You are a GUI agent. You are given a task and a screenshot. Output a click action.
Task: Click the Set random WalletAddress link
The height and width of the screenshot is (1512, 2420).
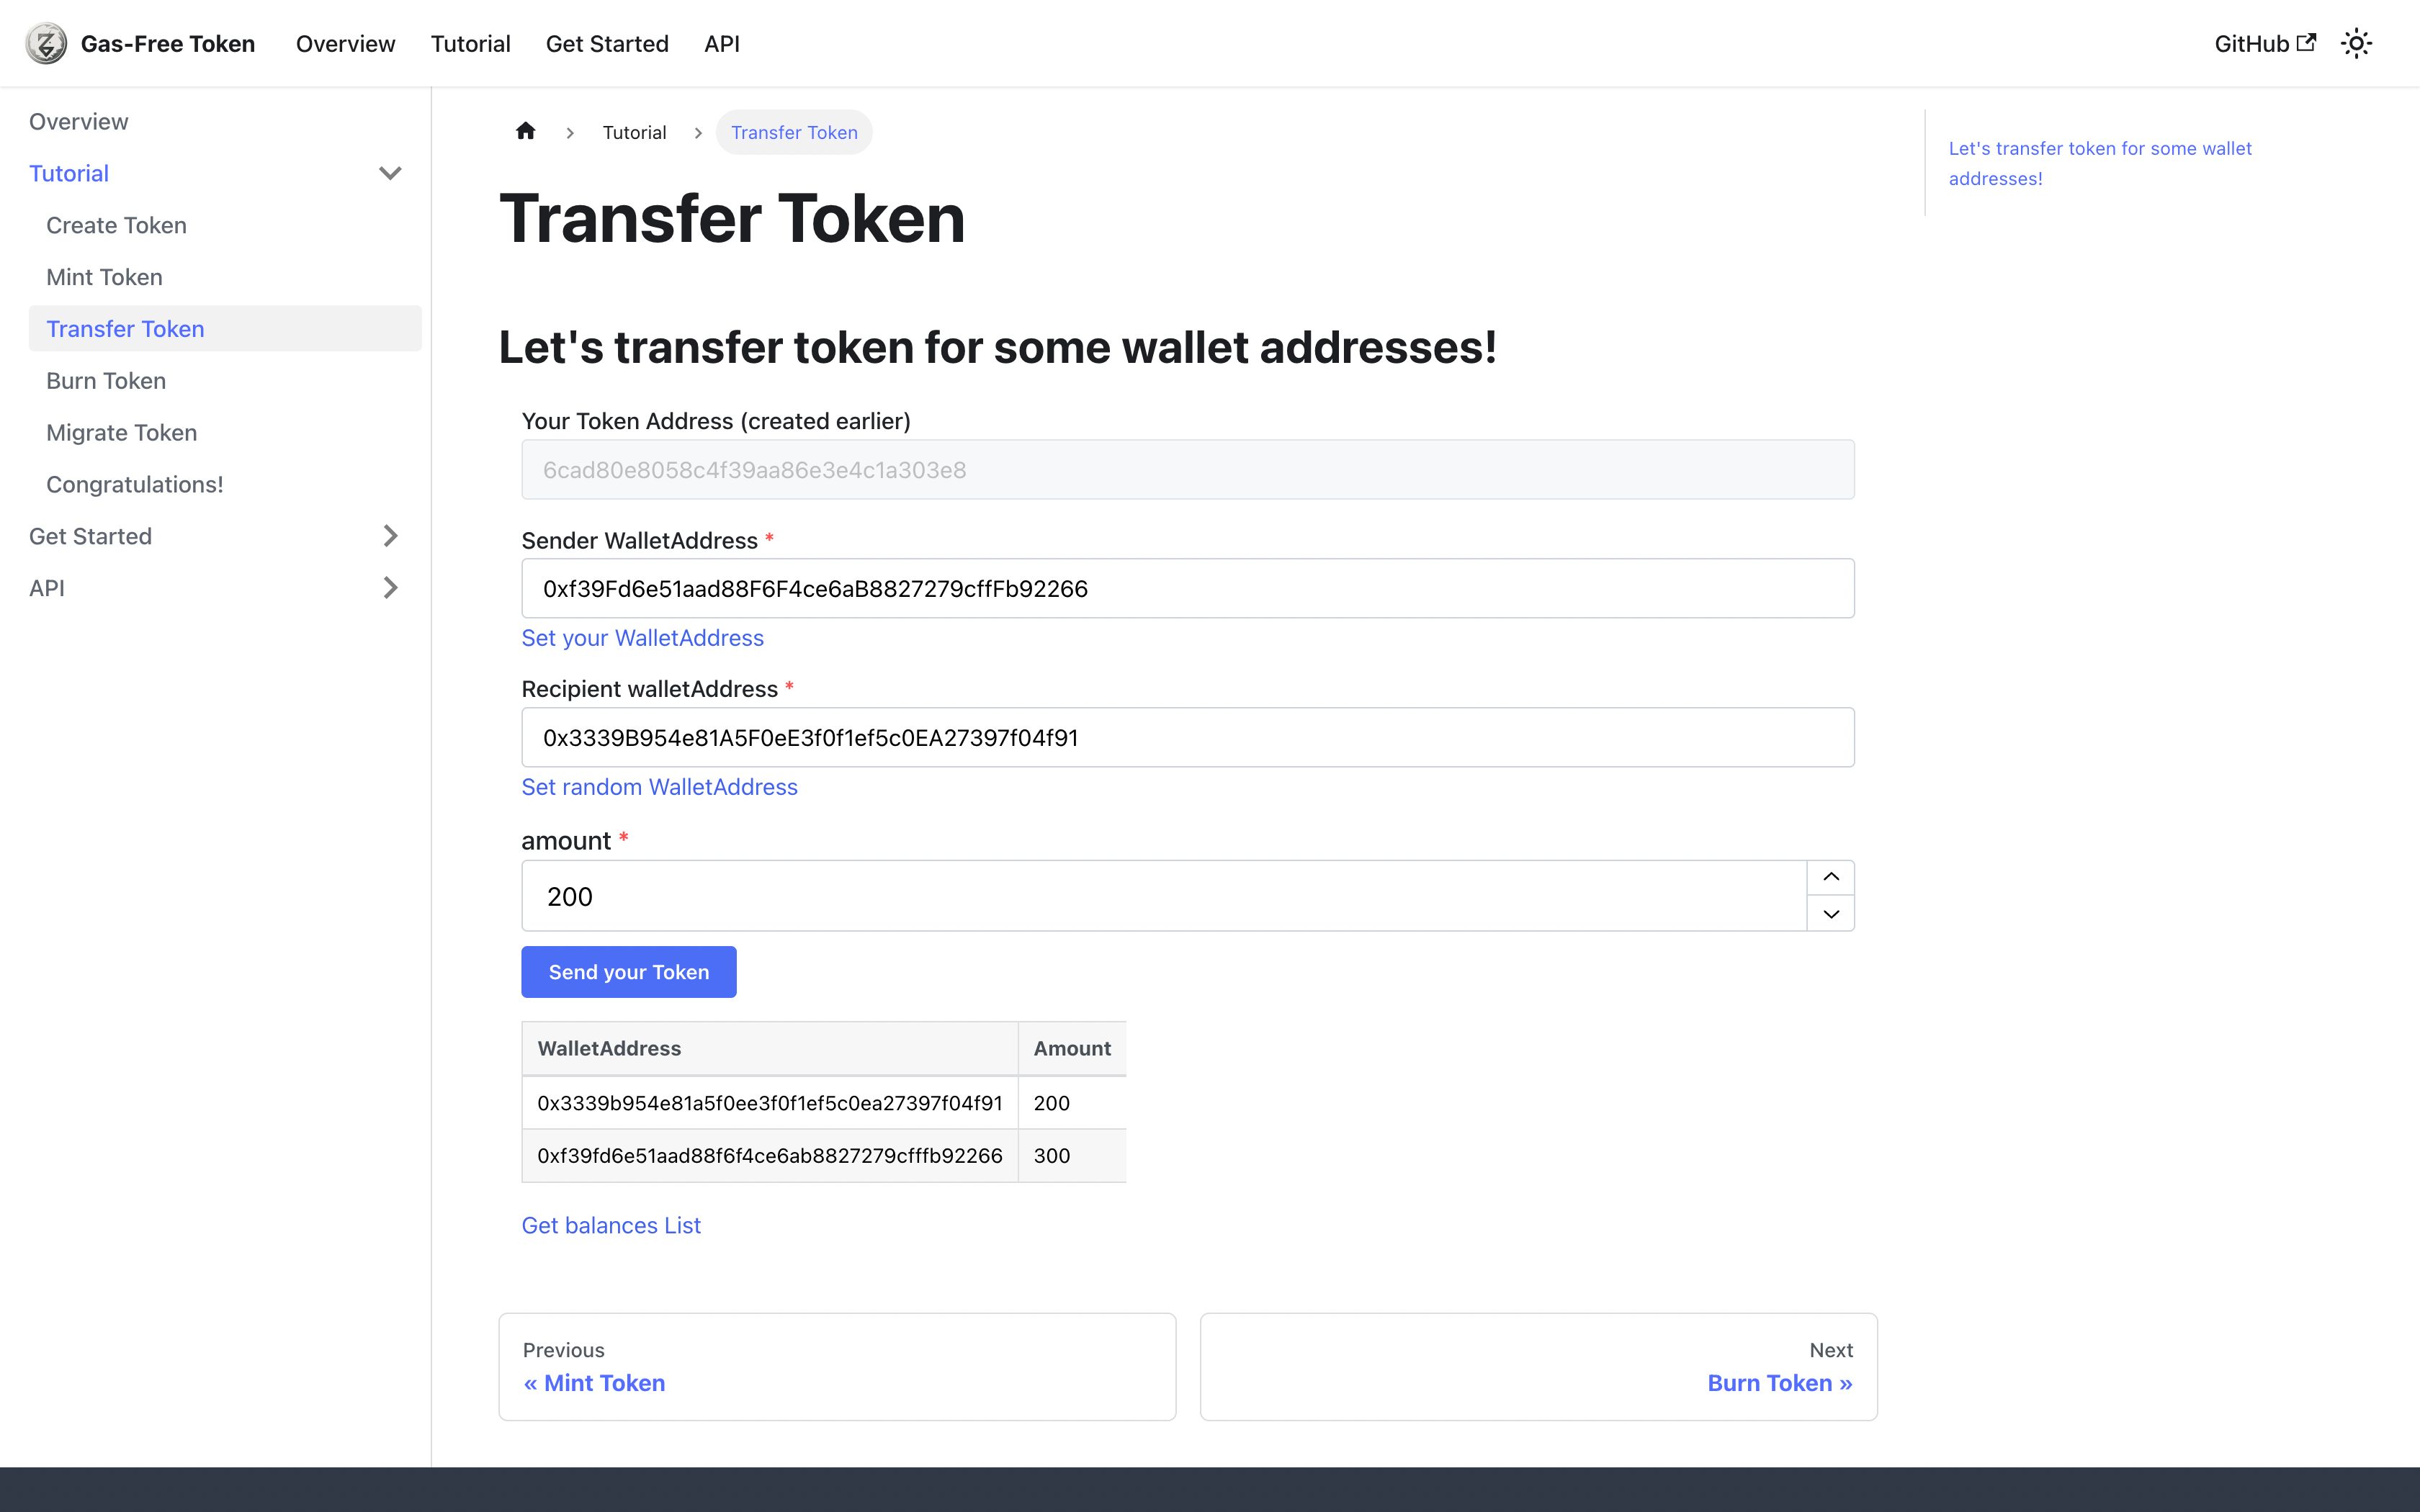[x=658, y=786]
